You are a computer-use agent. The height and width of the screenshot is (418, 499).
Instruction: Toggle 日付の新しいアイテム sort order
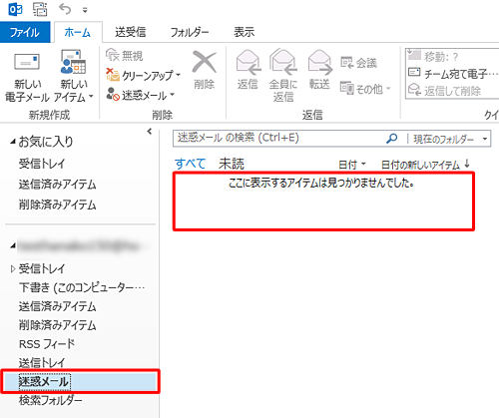click(425, 165)
